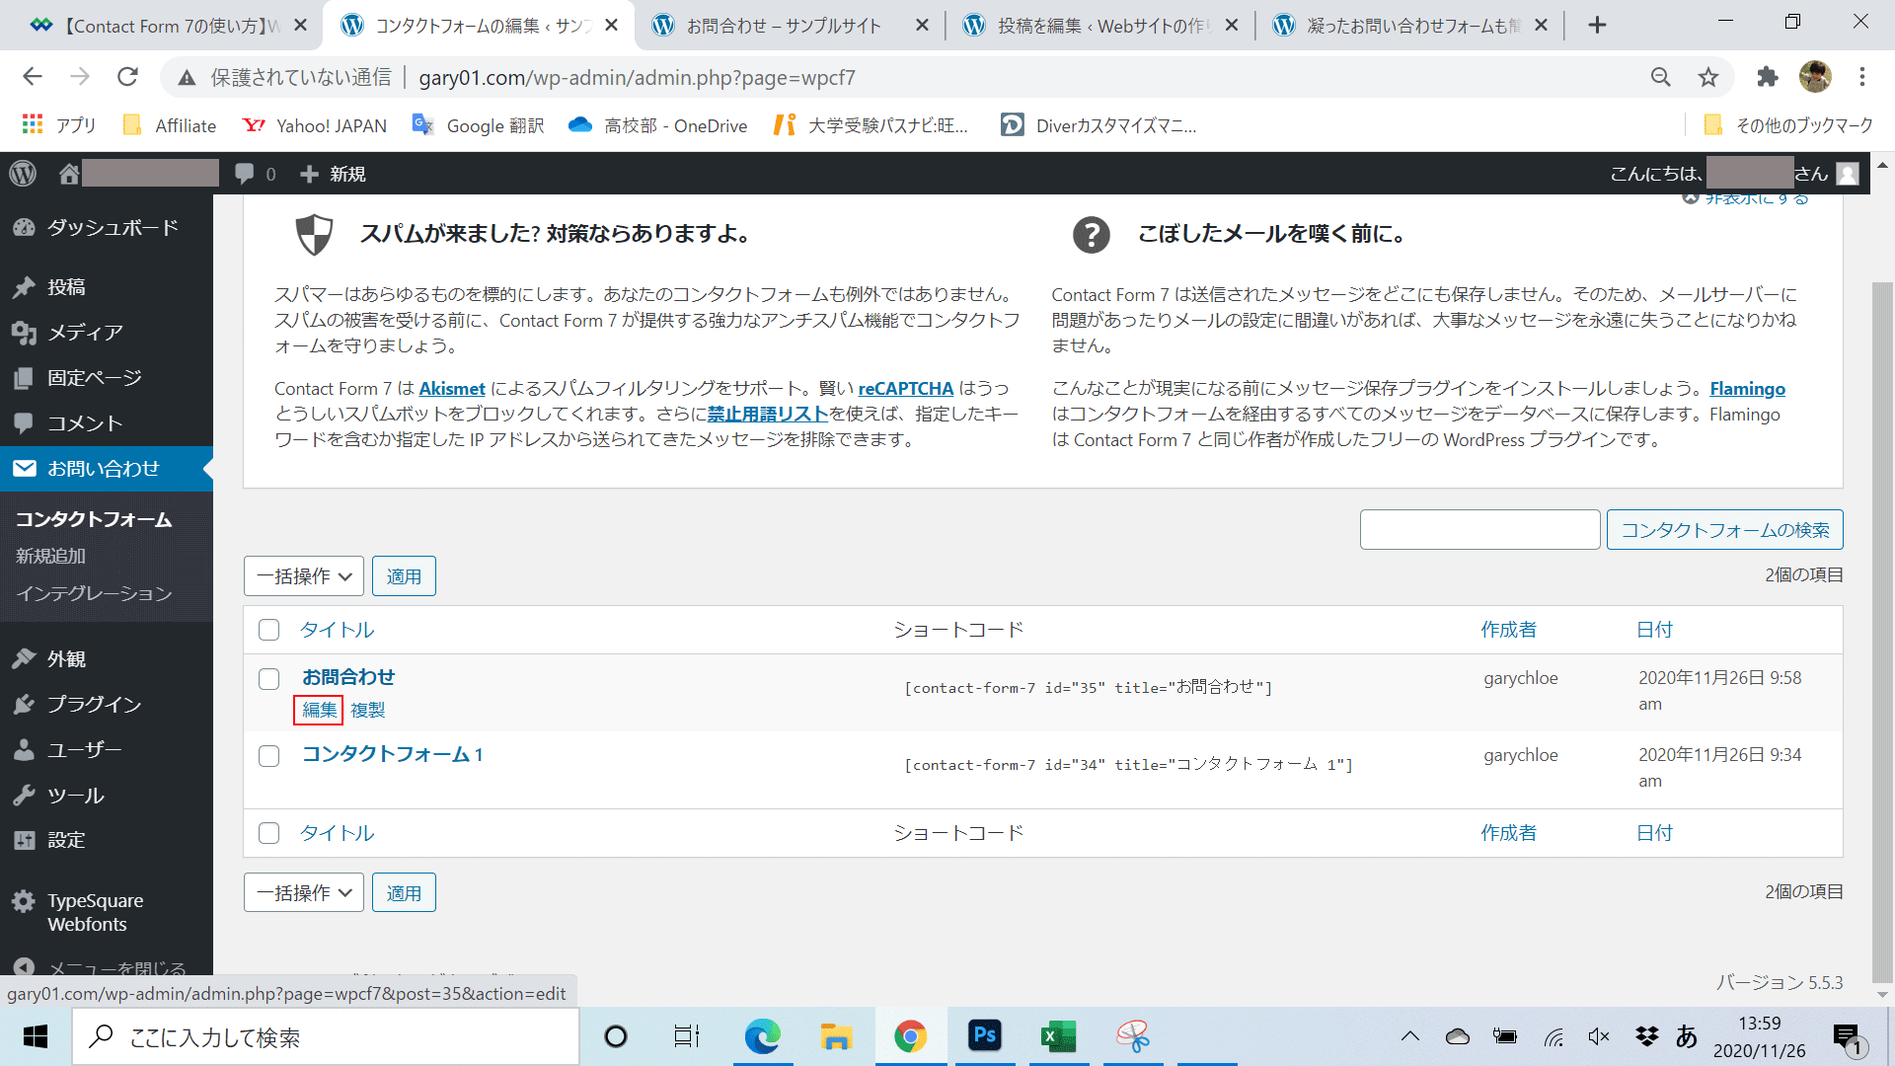Image resolution: width=1895 pixels, height=1066 pixels.
Task: Check the コンタクトフォーム 1 row checkbox
Action: 268,755
